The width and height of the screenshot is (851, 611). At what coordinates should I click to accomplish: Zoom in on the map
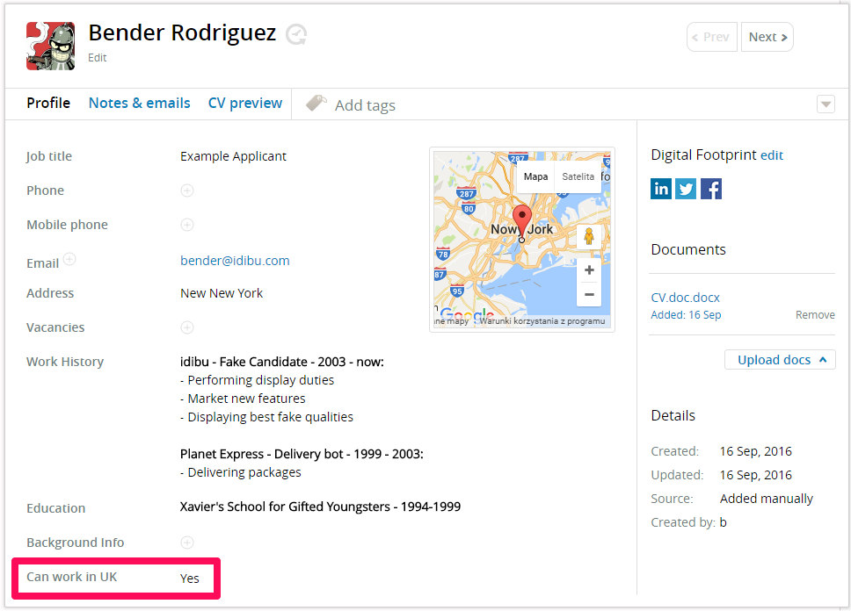589,270
